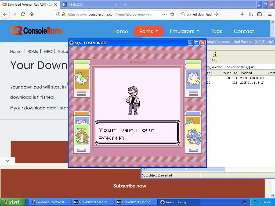
Task: Maximize the bgb Pokemon Red window
Action: click(197, 43)
